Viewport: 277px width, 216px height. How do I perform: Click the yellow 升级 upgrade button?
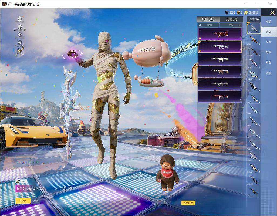[23, 201]
